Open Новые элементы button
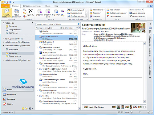154x115 pixels. point(16,13)
